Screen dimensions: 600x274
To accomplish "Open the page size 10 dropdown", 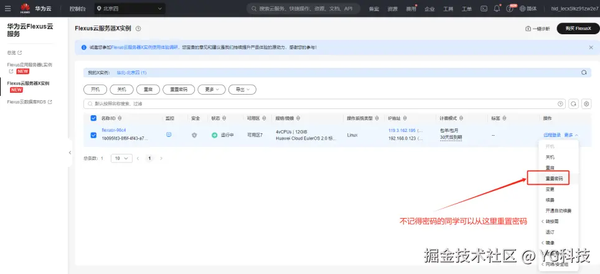I will tap(122, 158).
